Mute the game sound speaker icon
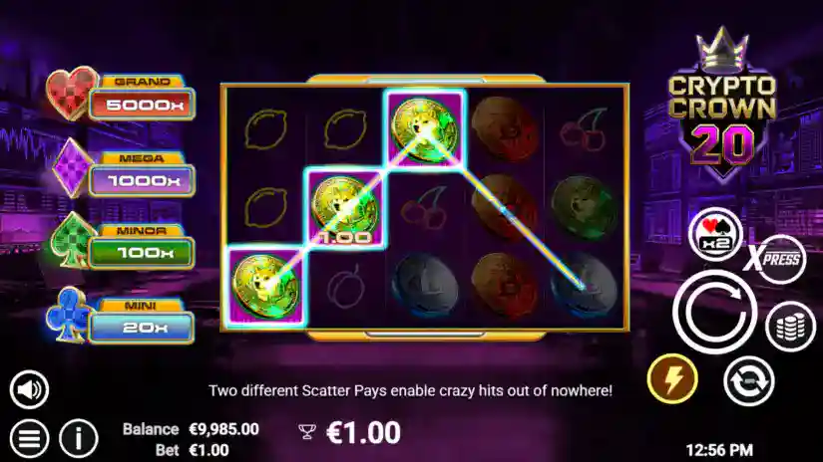 click(29, 389)
